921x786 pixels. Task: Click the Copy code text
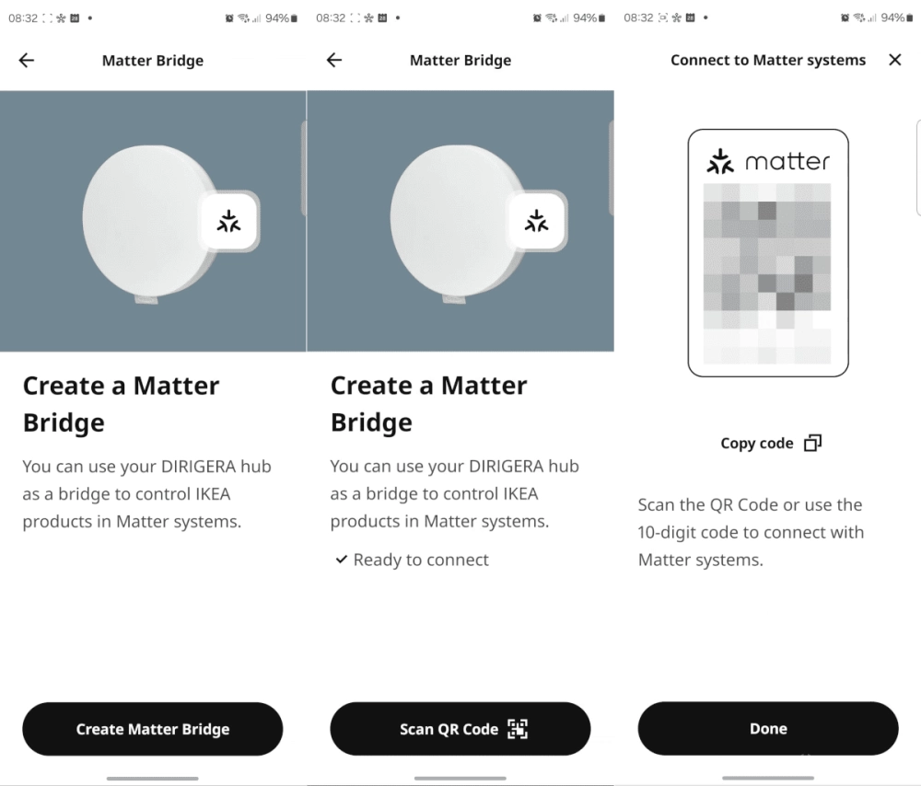click(x=756, y=444)
